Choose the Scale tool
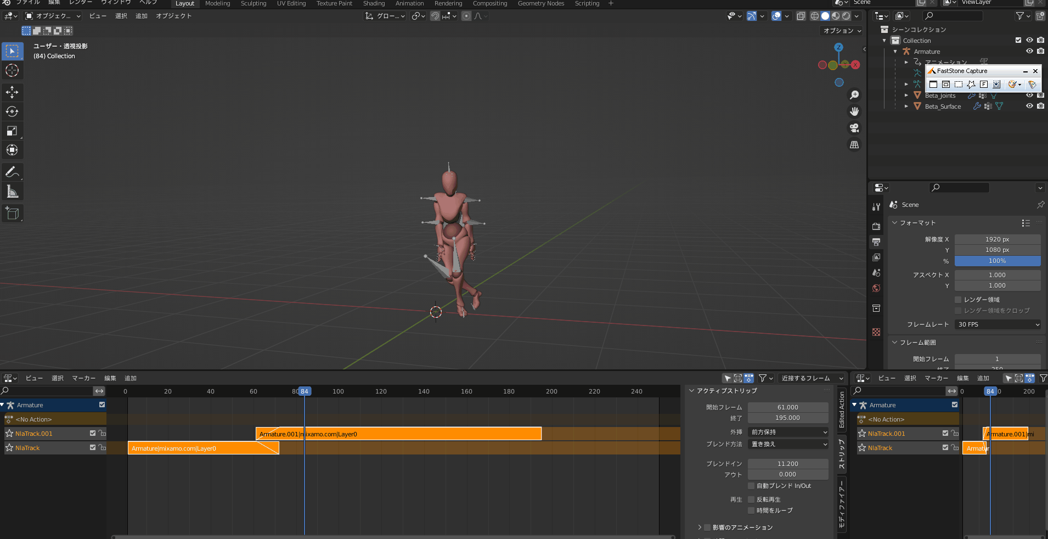Viewport: 1048px width, 539px height. [12, 131]
